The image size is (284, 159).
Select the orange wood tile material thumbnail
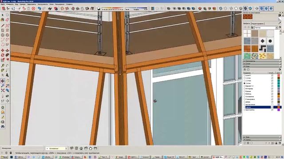247,49
